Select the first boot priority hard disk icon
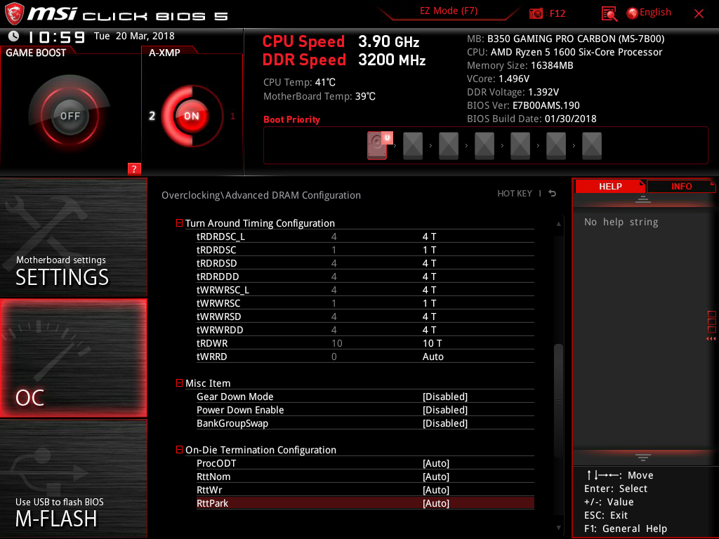 377,145
